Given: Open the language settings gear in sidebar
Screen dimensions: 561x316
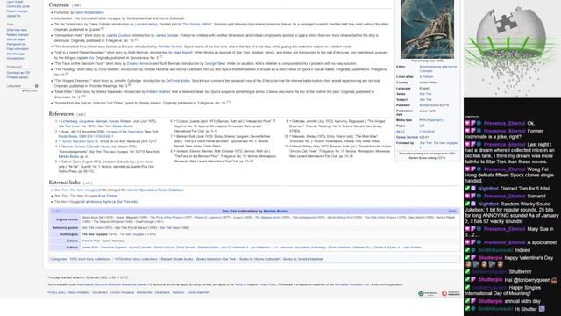Looking at the screenshot, I should pyautogui.click(x=37, y=86).
